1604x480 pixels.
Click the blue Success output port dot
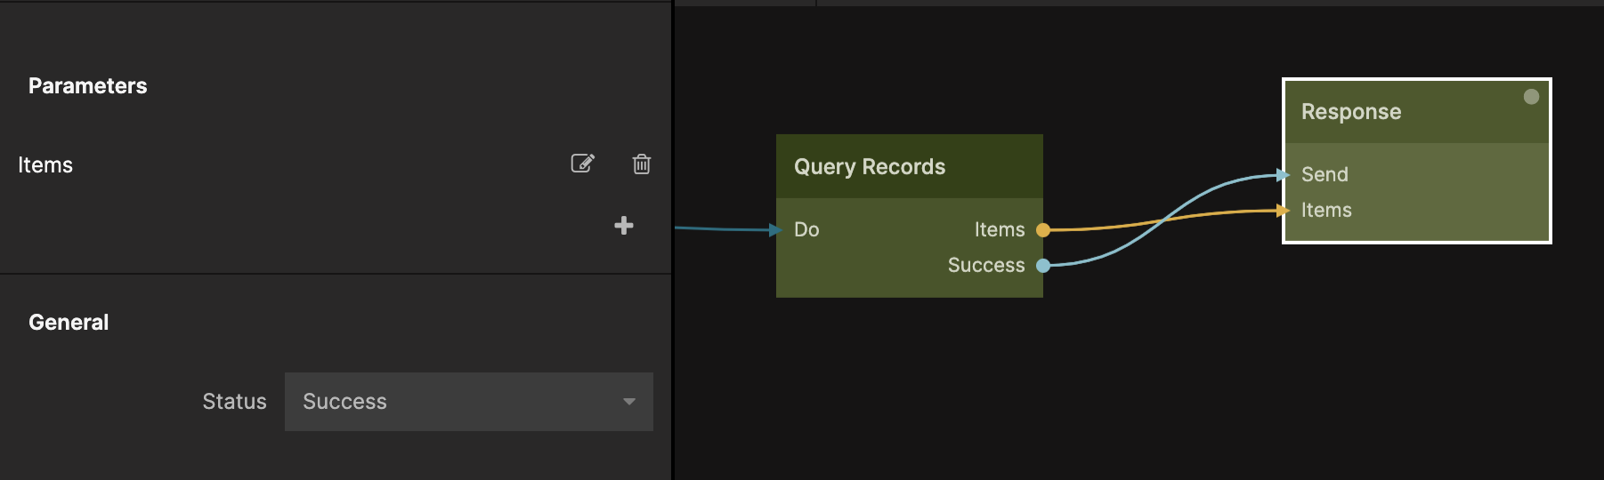(x=1043, y=266)
